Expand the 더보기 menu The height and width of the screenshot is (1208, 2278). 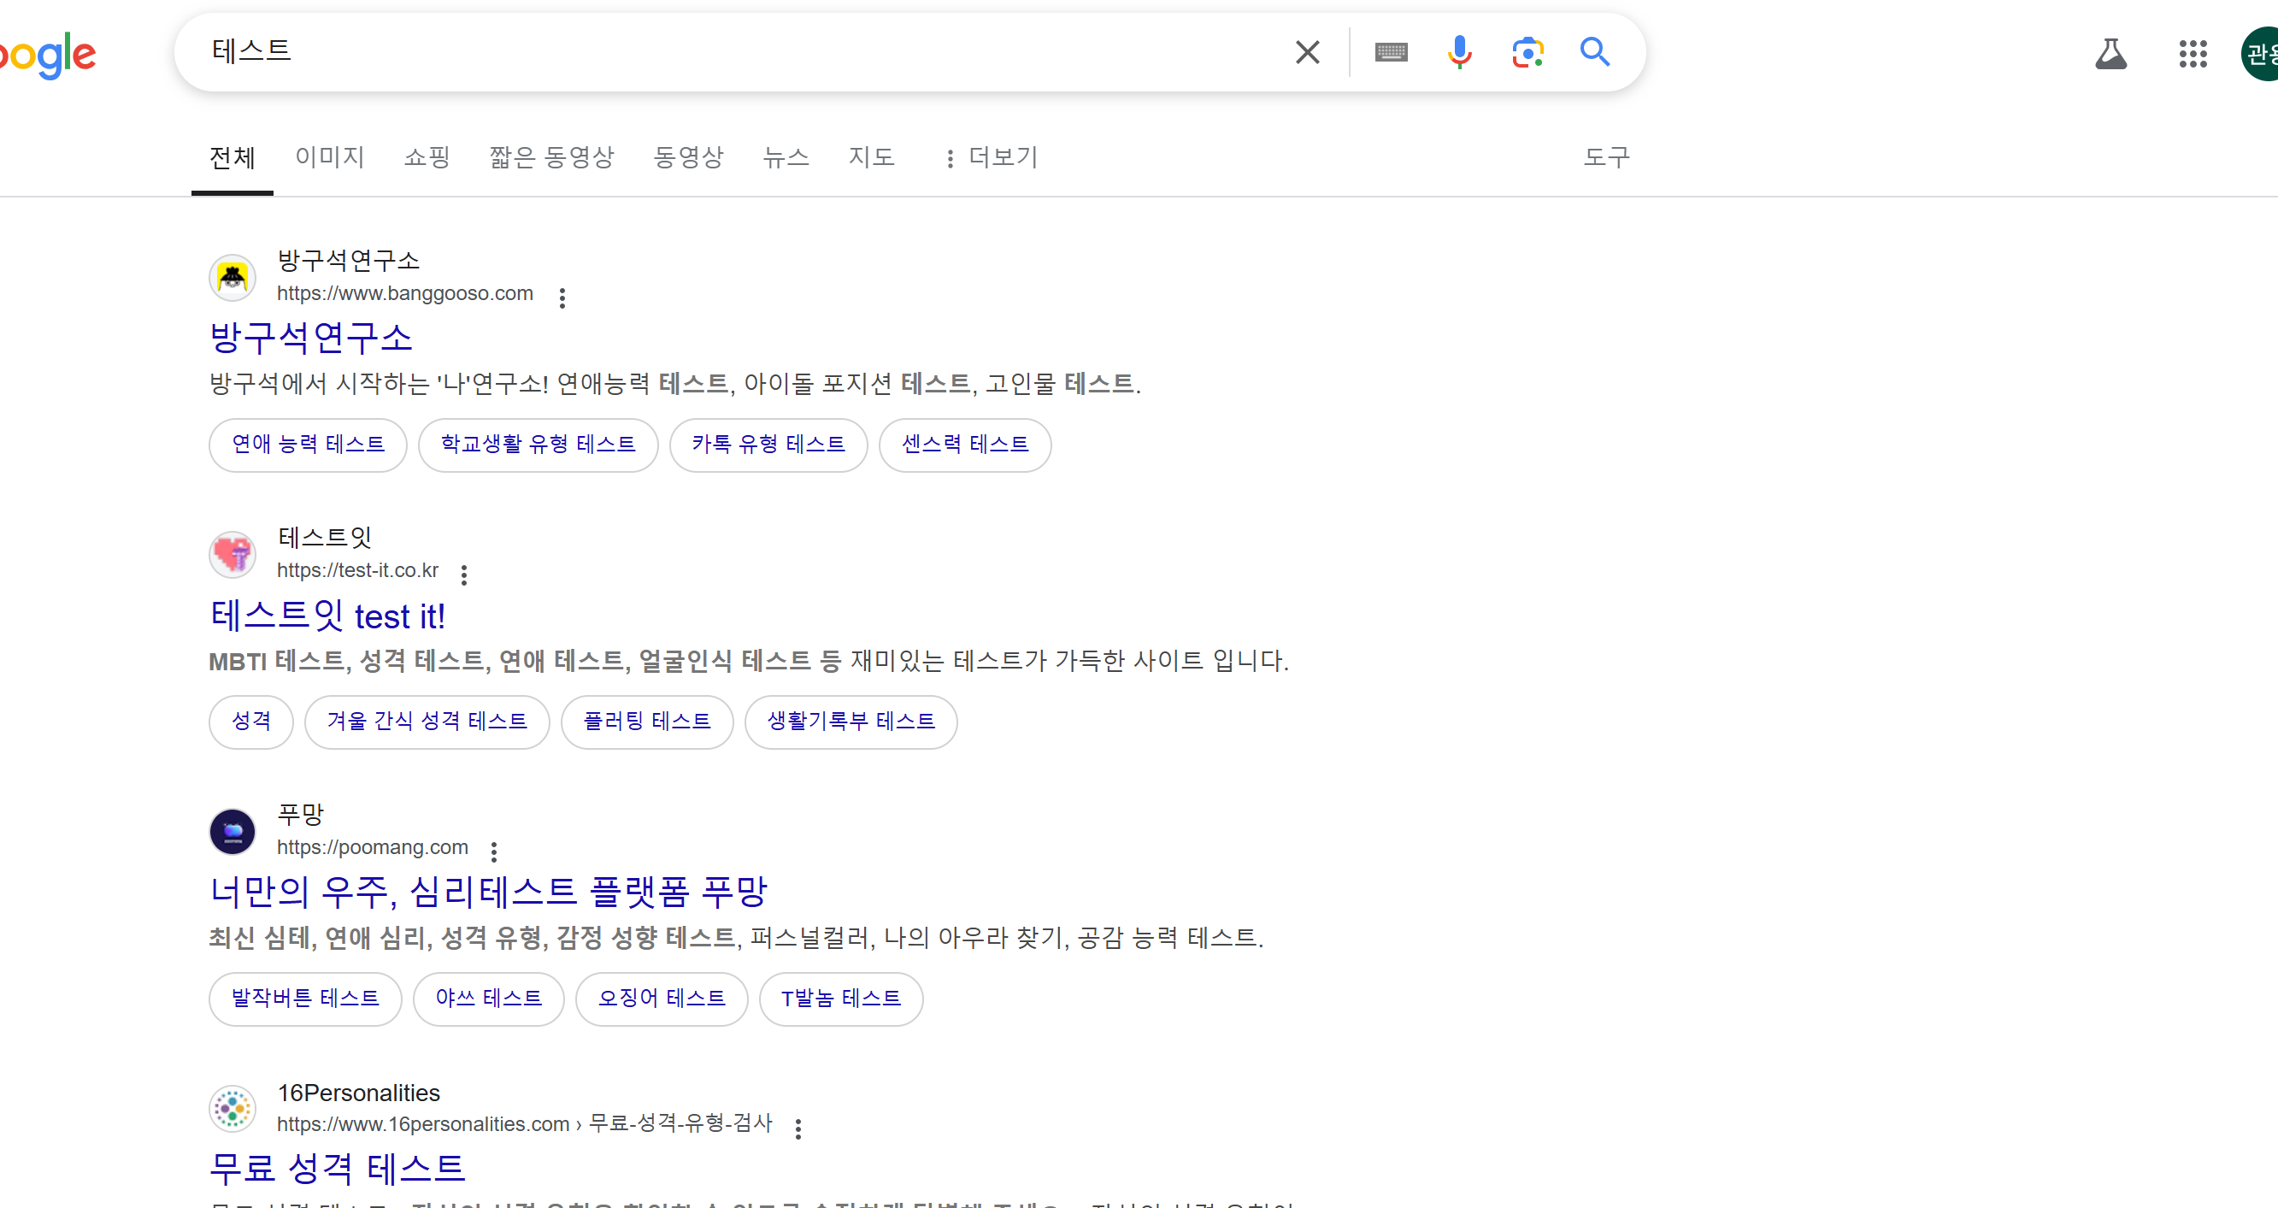coord(992,157)
